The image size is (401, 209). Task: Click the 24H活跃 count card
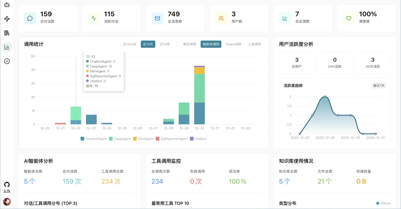click(335, 63)
